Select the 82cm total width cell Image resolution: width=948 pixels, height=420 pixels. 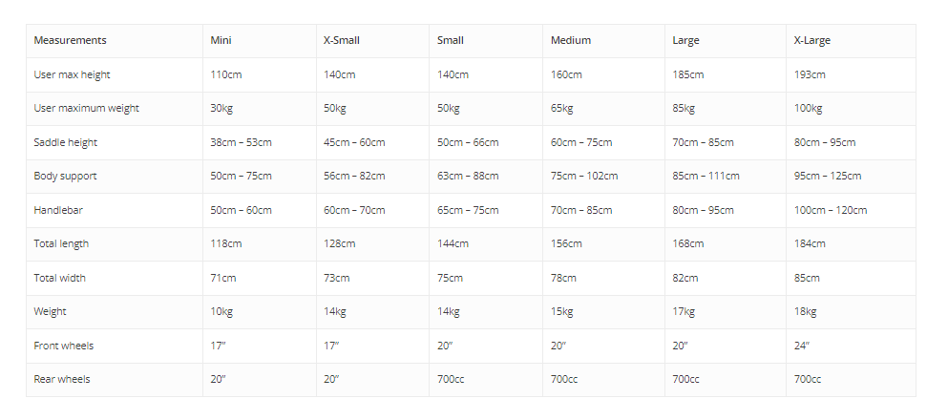685,278
